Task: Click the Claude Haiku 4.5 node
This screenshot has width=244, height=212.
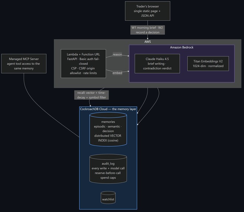Action: coord(157,64)
